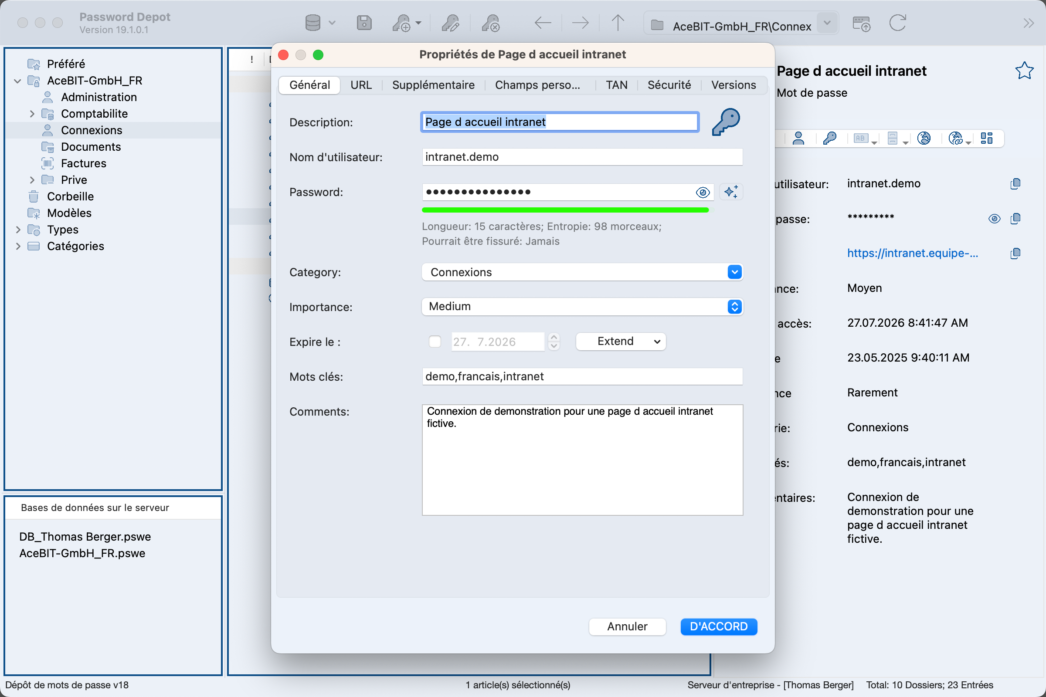This screenshot has height=697, width=1046.
Task: Click the expiry date stepper arrows
Action: [554, 342]
